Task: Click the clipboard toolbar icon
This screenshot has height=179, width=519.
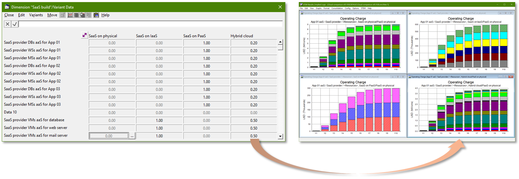Action: 96,15
